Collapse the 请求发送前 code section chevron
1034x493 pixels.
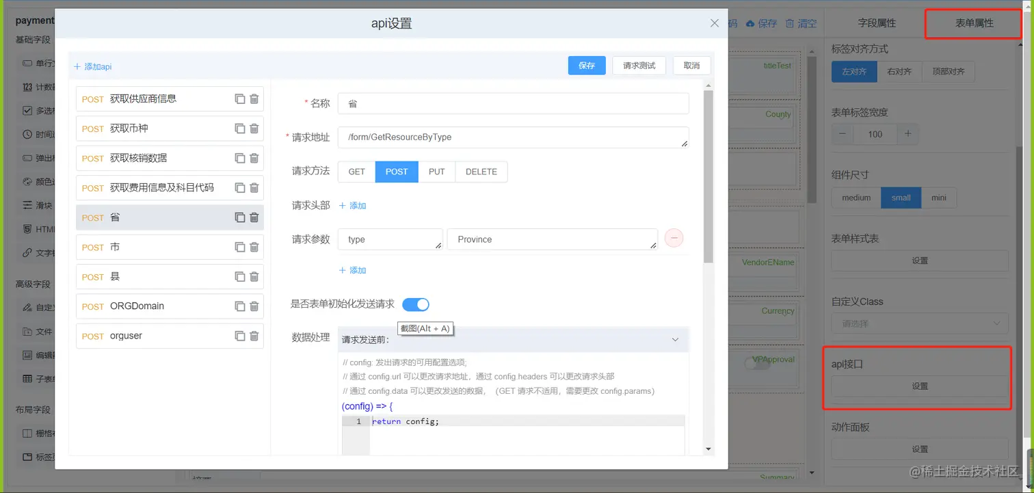tap(676, 340)
